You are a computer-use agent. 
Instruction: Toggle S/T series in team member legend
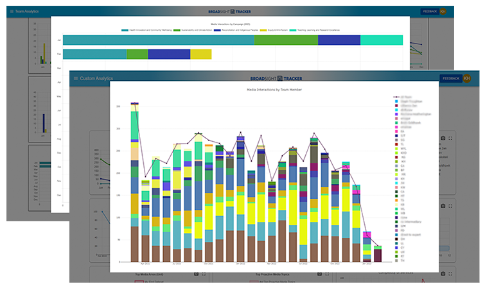pos(400,135)
